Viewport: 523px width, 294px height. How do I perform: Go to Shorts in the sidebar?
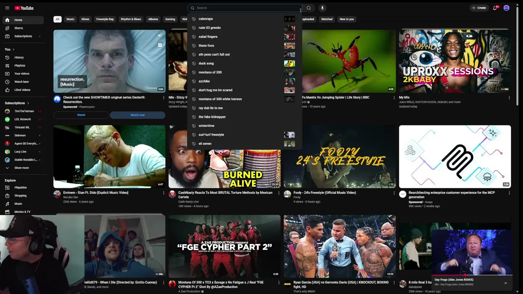pos(23,28)
